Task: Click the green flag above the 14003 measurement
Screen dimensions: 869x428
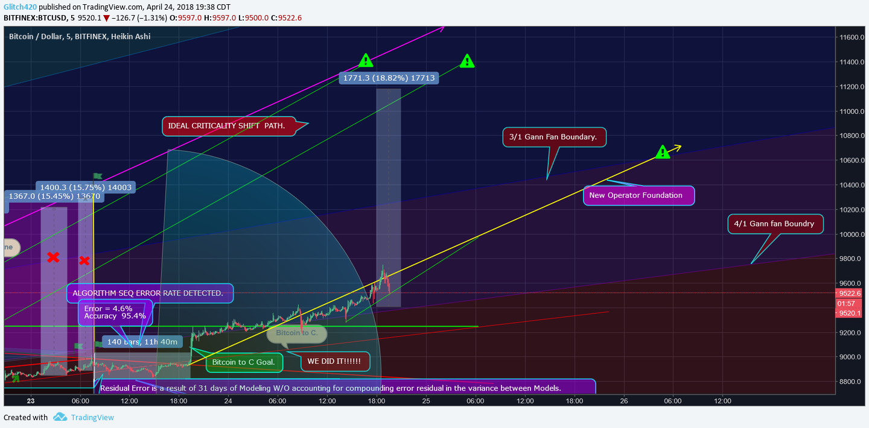Action: (x=97, y=176)
